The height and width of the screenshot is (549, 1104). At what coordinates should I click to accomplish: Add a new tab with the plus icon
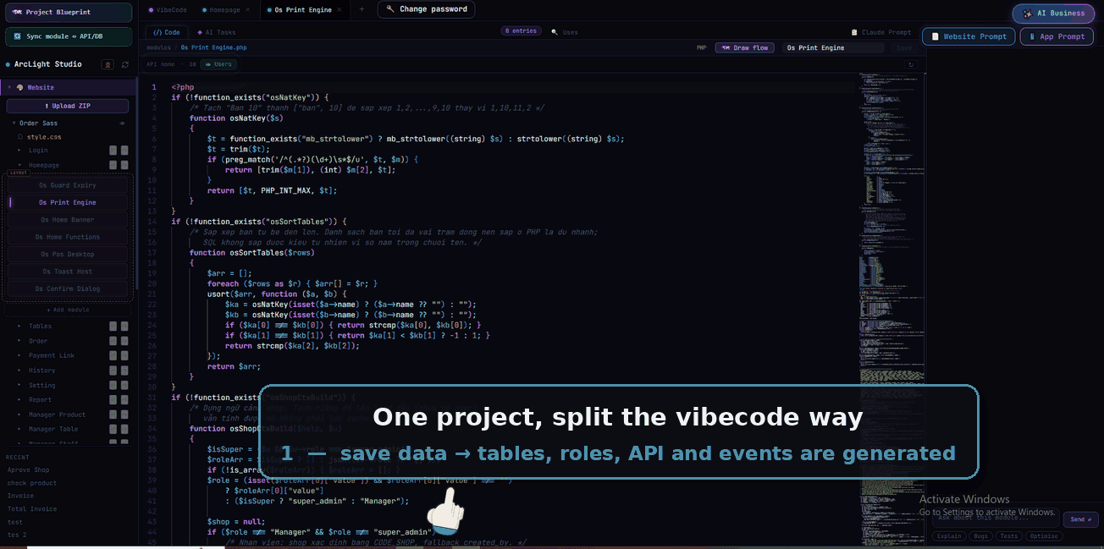tap(362, 9)
